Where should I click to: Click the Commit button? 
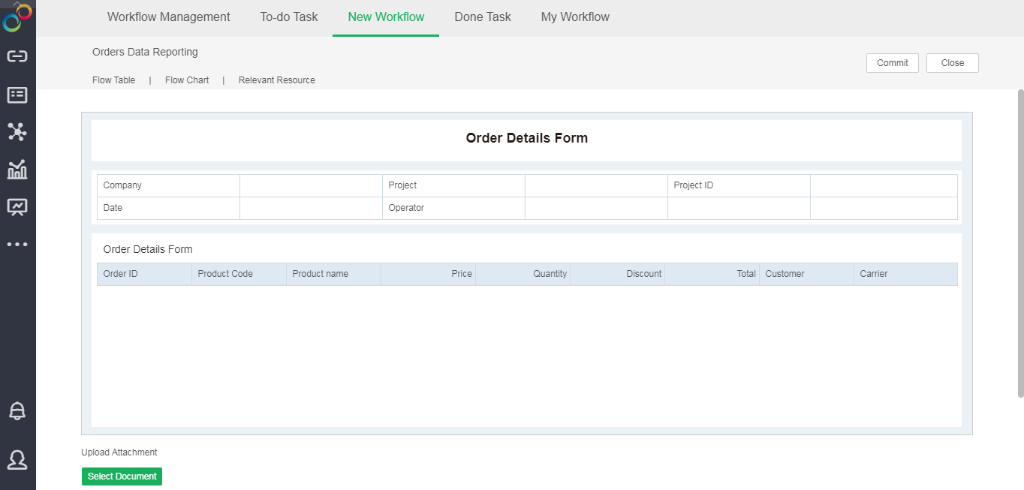893,63
